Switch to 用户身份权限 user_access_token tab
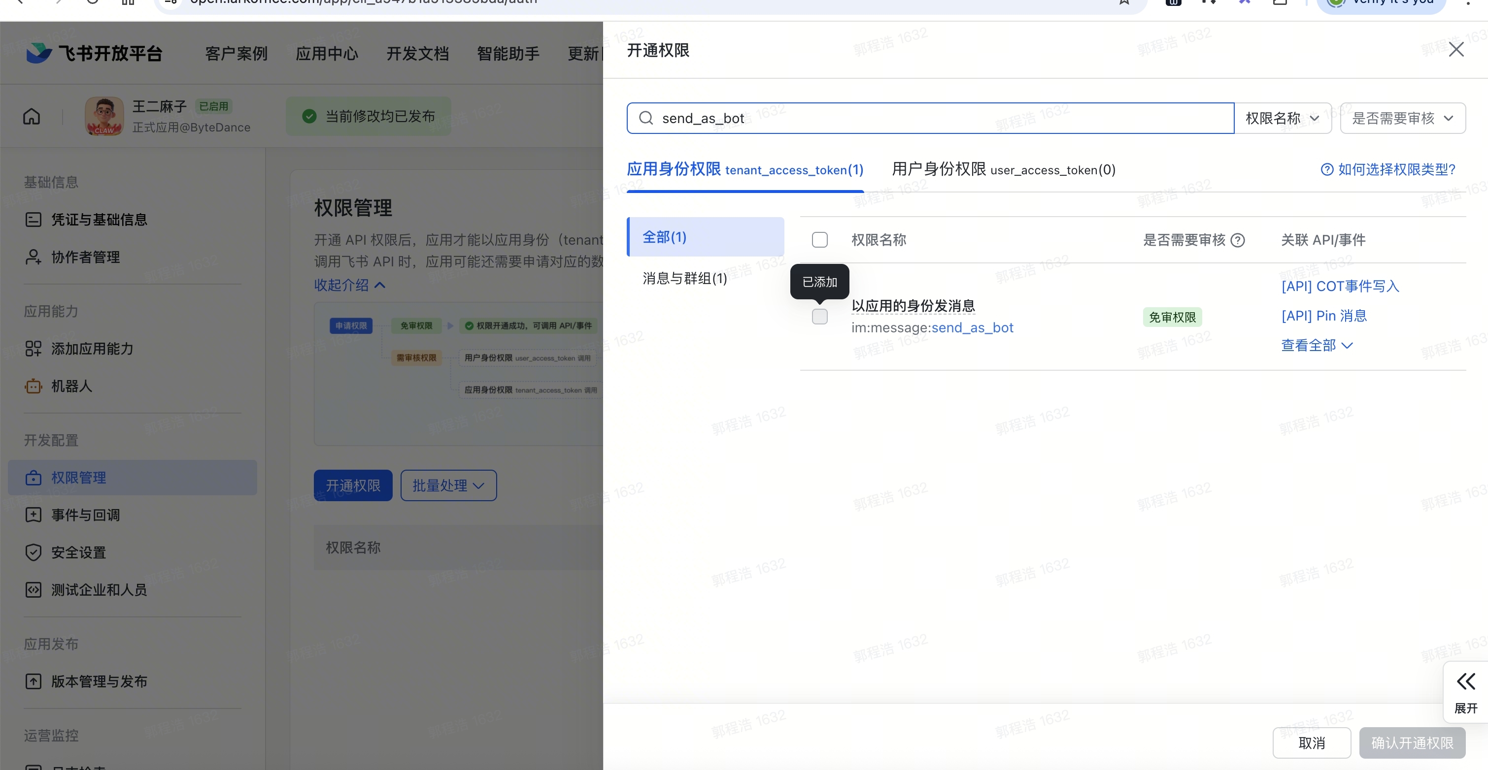The height and width of the screenshot is (770, 1488). [1003, 170]
